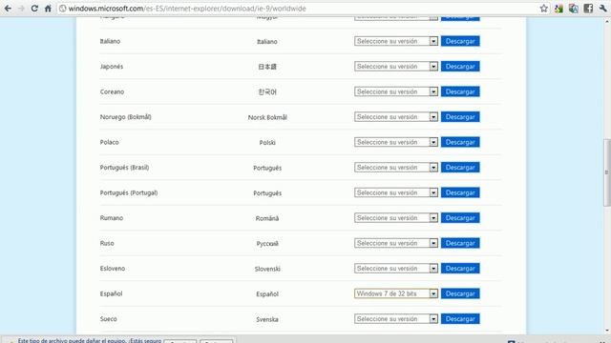Click Descargar for Portugués (Brasil)

coord(460,168)
